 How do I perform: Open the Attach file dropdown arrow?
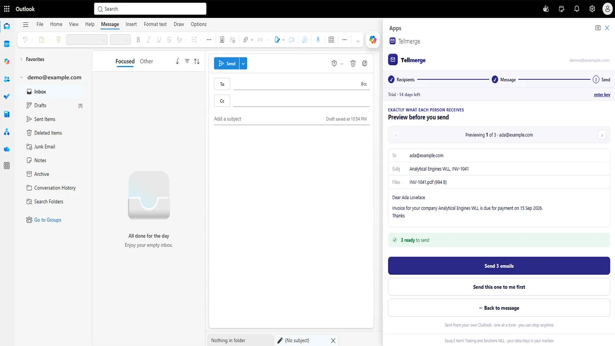252,40
